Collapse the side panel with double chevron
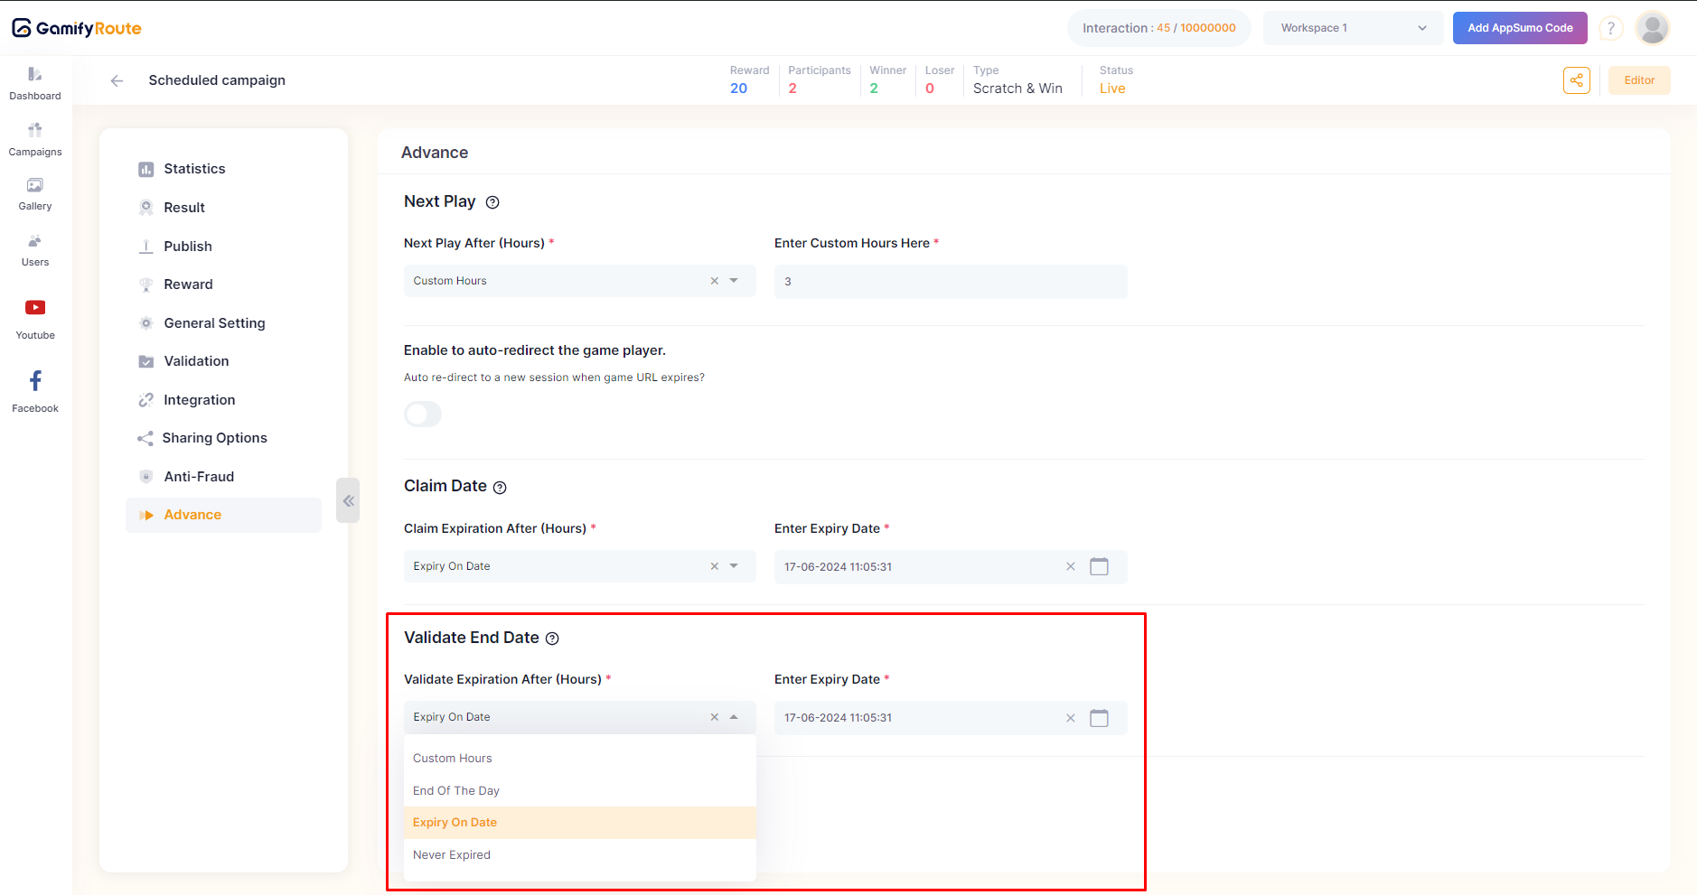 pyautogui.click(x=348, y=500)
